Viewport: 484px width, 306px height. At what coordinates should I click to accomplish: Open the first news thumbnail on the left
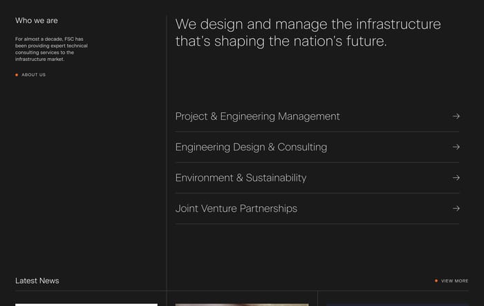pos(86,304)
